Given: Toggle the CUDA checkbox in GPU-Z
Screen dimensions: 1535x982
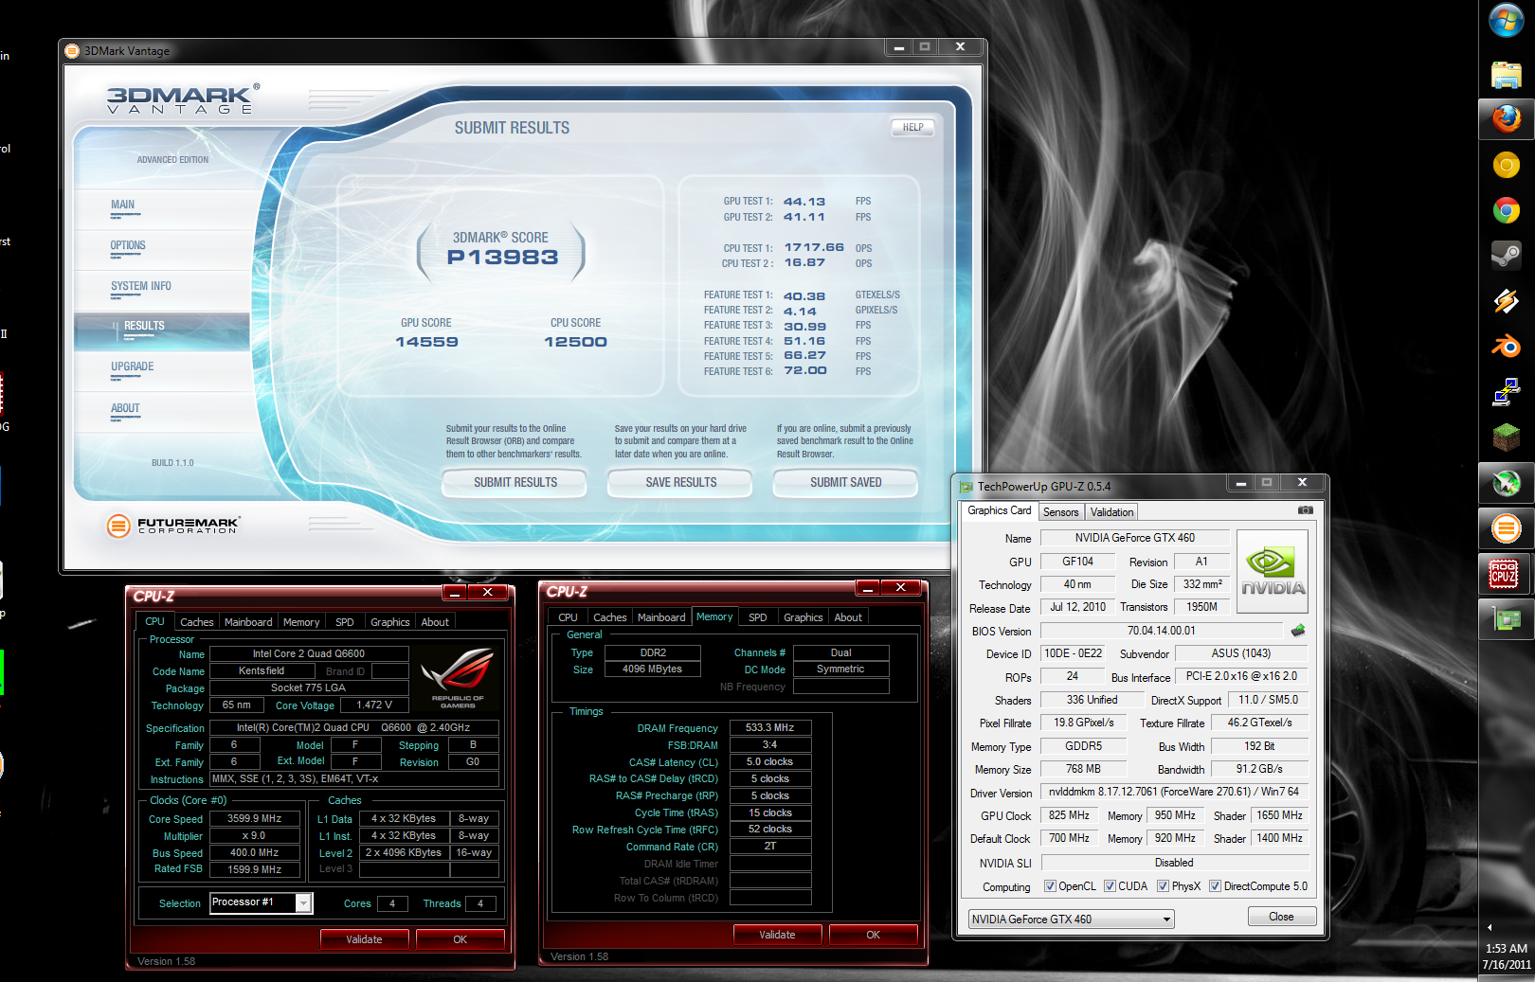Looking at the screenshot, I should coord(1110,886).
